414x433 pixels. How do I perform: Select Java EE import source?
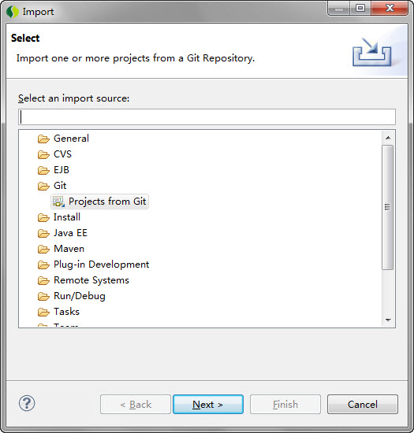click(x=70, y=233)
